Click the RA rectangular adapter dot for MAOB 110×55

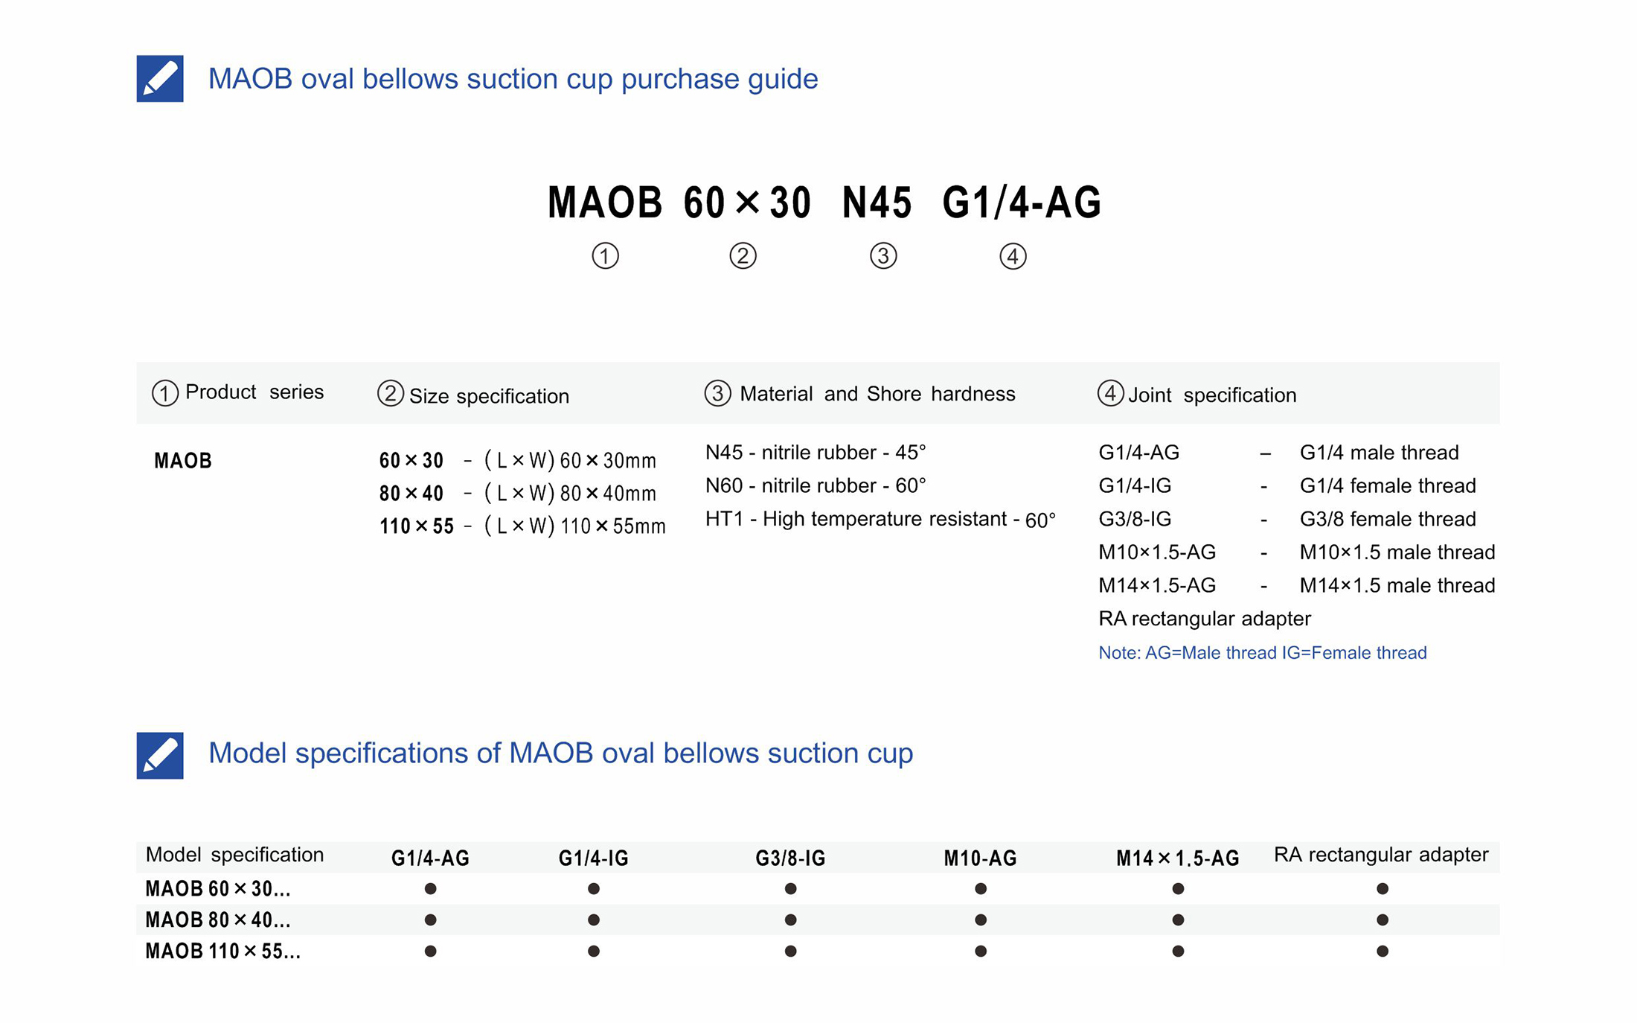(1382, 951)
